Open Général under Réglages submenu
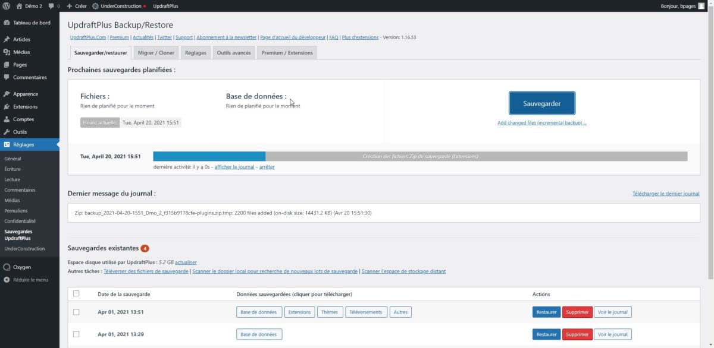Screen dimensions: 714x348 [12, 159]
